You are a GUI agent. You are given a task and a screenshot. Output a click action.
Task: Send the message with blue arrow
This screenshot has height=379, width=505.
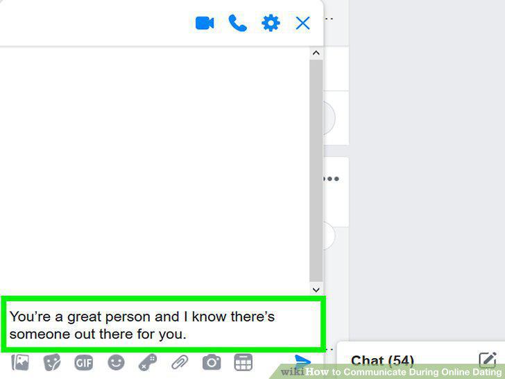click(302, 362)
